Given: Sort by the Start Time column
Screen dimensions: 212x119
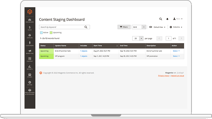Looking at the screenshot, I should (x=106, y=46).
